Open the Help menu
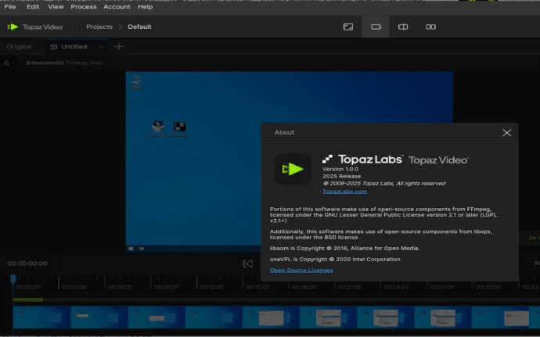 point(145,6)
